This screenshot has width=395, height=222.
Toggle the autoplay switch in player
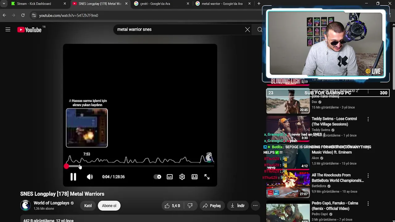[157, 177]
